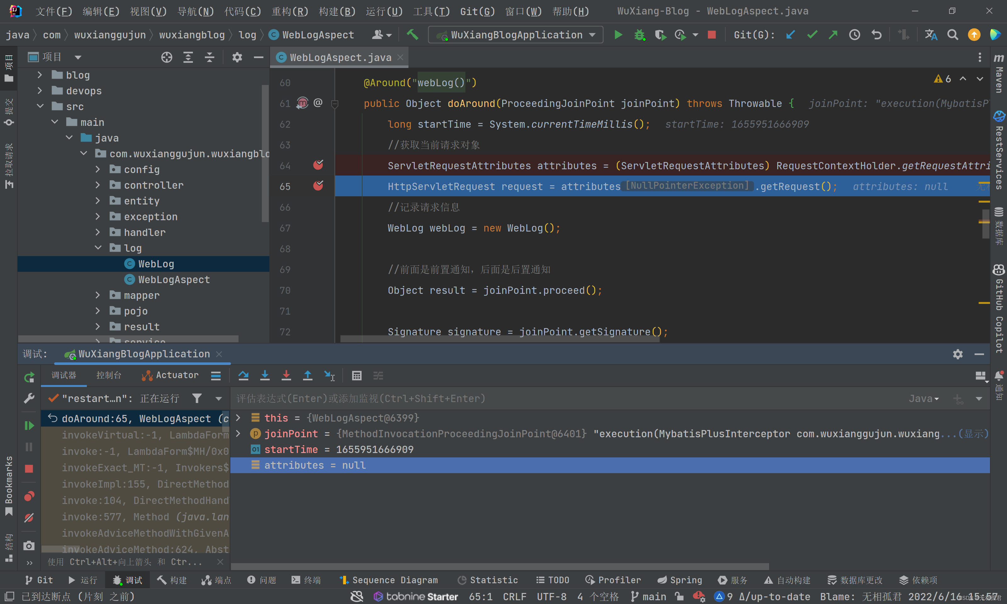Toggle Mute Breakpoints in debug sidebar

pyautogui.click(x=29, y=518)
